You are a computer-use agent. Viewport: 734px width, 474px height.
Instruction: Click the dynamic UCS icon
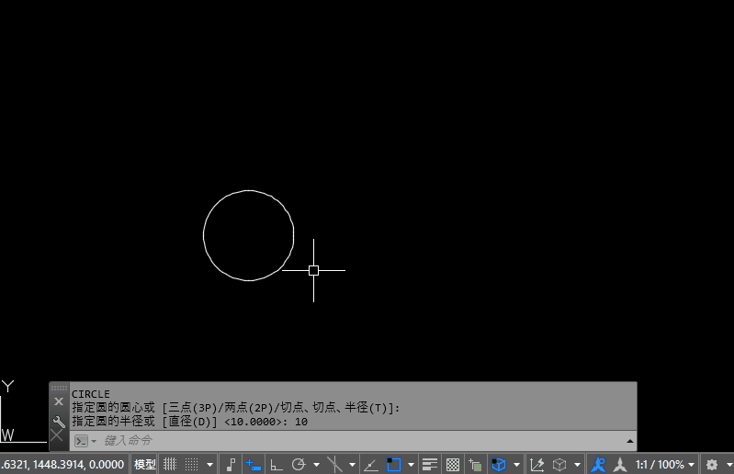pos(537,465)
